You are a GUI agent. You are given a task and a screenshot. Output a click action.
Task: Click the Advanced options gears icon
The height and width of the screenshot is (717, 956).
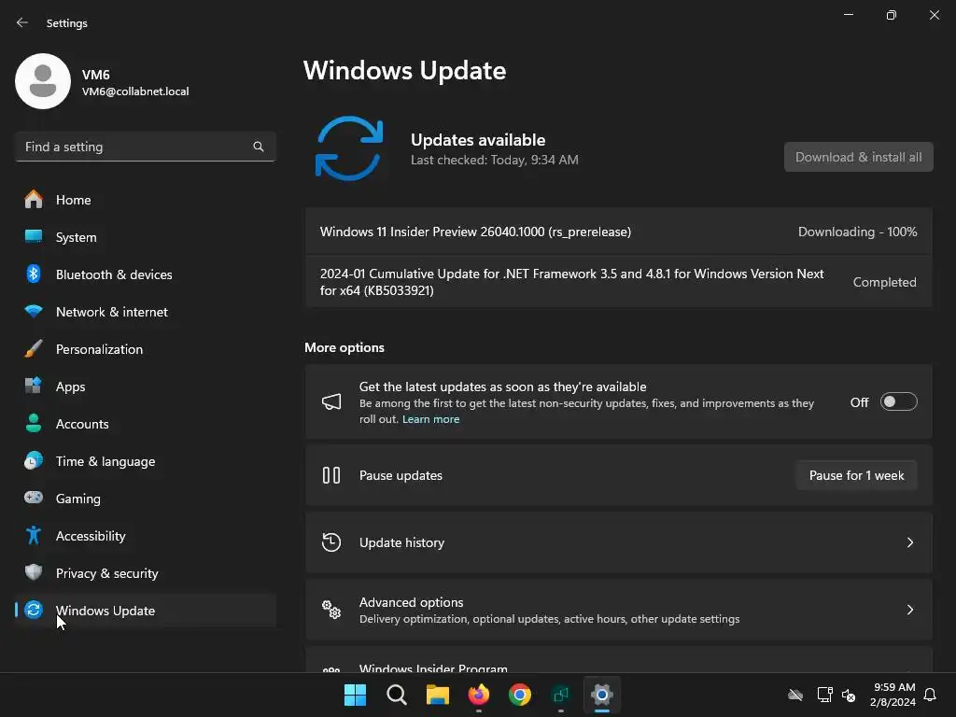[331, 609]
